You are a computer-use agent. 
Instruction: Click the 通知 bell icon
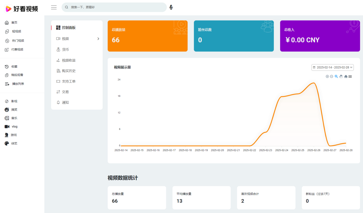58,103
